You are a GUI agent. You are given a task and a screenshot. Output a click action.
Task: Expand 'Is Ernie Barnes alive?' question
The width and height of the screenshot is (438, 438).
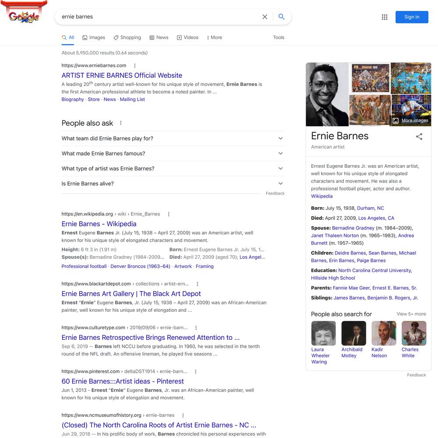point(173,184)
